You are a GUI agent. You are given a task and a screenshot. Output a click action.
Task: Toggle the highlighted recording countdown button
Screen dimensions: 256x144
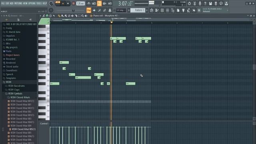99,4
